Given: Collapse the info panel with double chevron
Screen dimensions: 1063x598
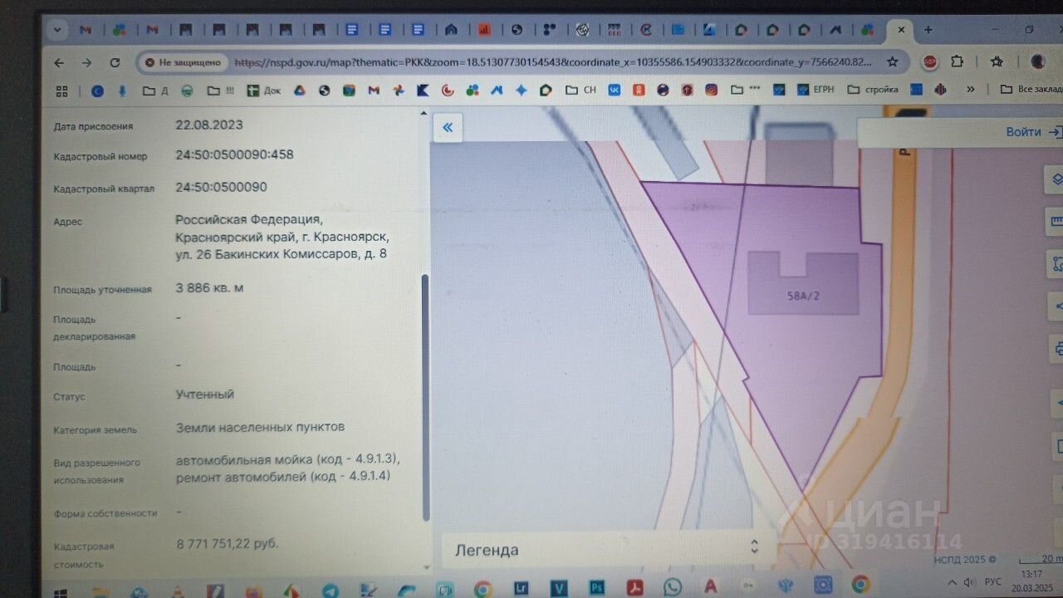Looking at the screenshot, I should (448, 127).
